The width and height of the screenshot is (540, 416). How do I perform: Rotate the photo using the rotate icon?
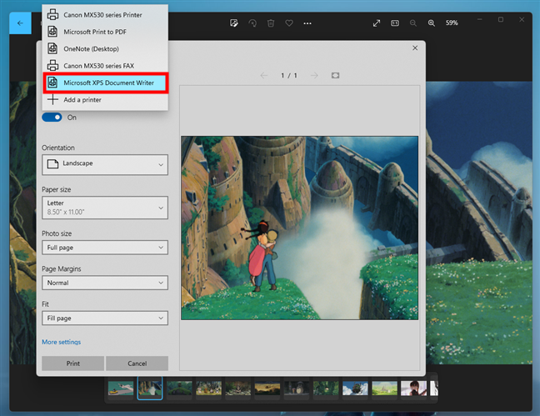[252, 23]
